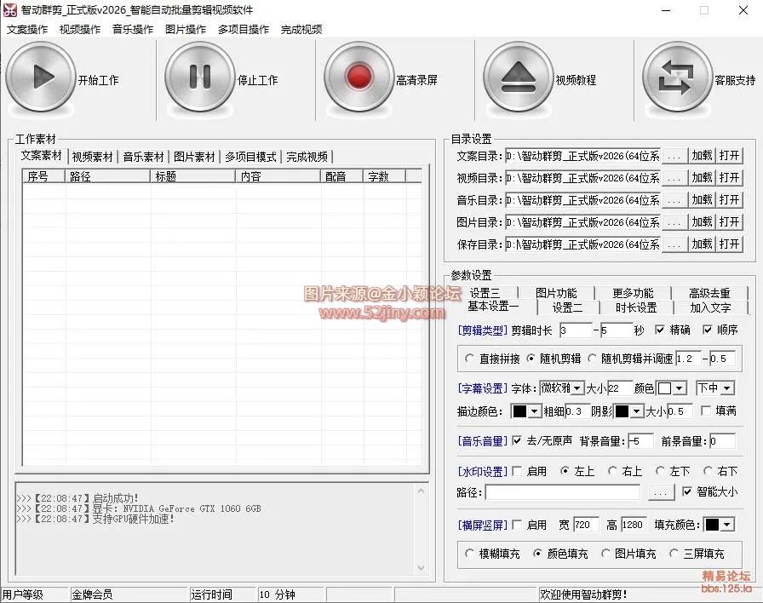763x603 pixels.
Task: Browse 文案目录 with its ... icon
Action: (x=674, y=156)
